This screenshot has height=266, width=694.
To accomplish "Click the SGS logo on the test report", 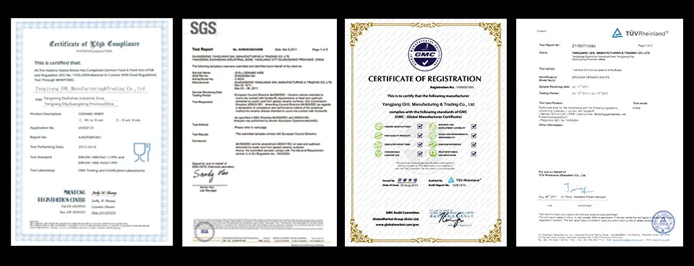I will (x=203, y=28).
